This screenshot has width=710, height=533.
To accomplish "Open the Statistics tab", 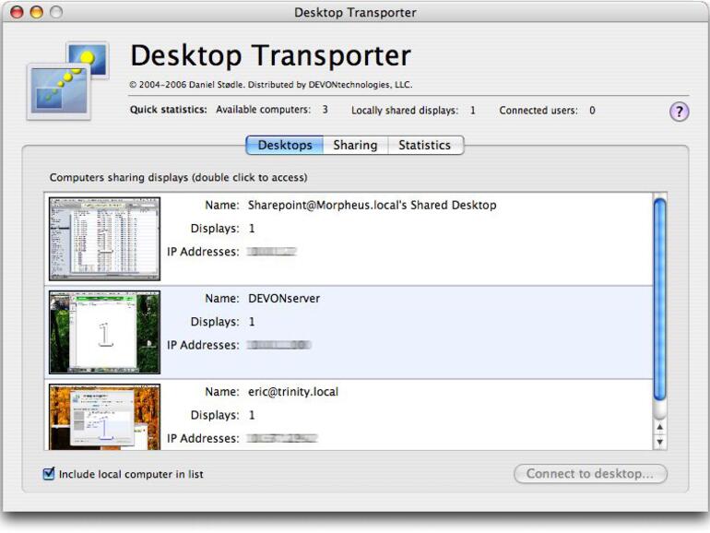I will click(x=425, y=145).
